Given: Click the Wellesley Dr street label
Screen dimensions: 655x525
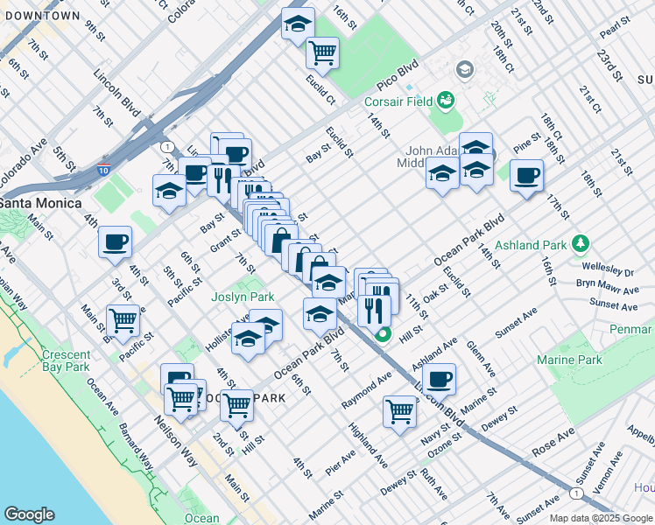Looking at the screenshot, I should [608, 269].
